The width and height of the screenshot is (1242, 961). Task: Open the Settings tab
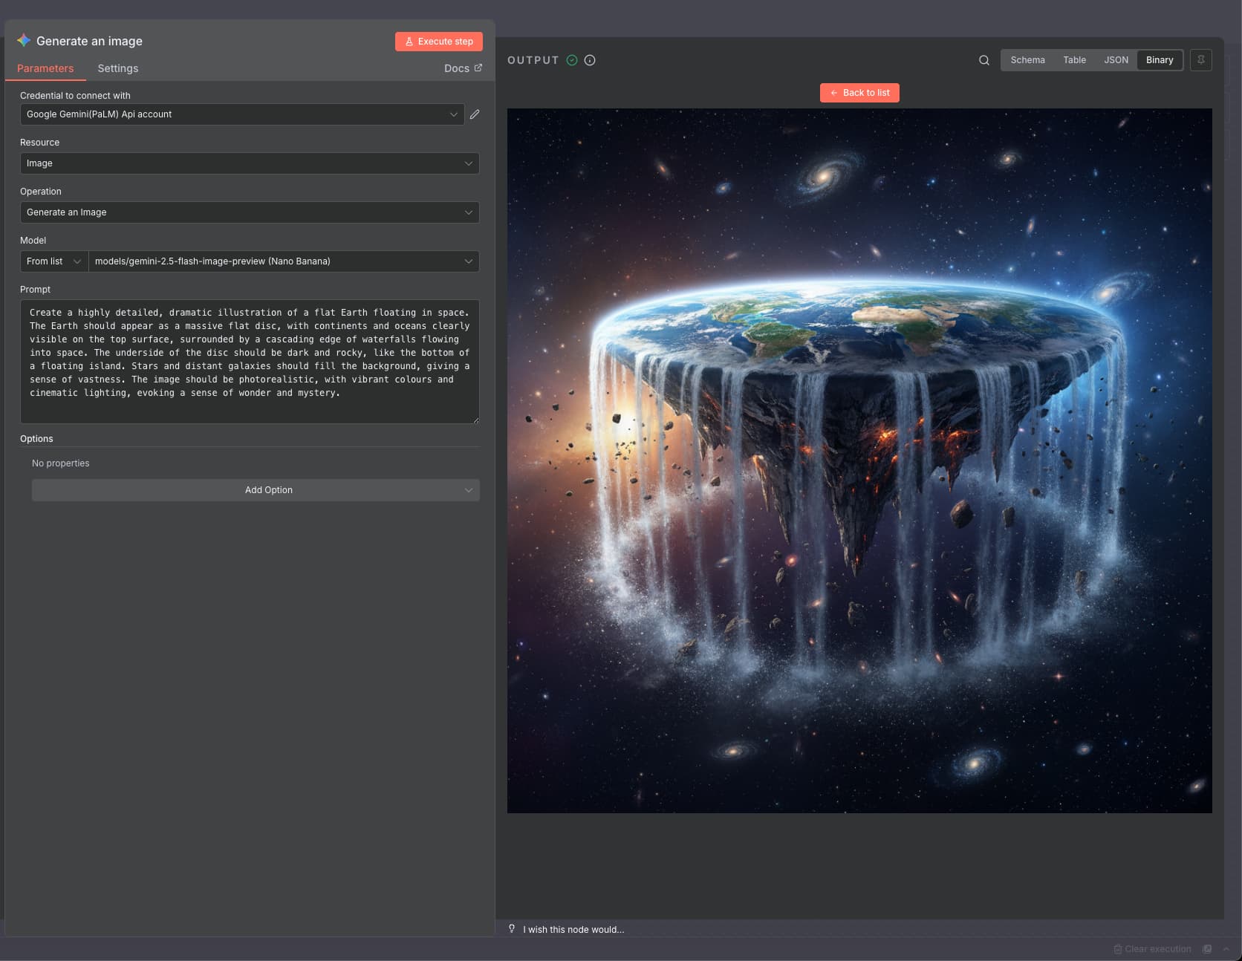click(x=117, y=68)
